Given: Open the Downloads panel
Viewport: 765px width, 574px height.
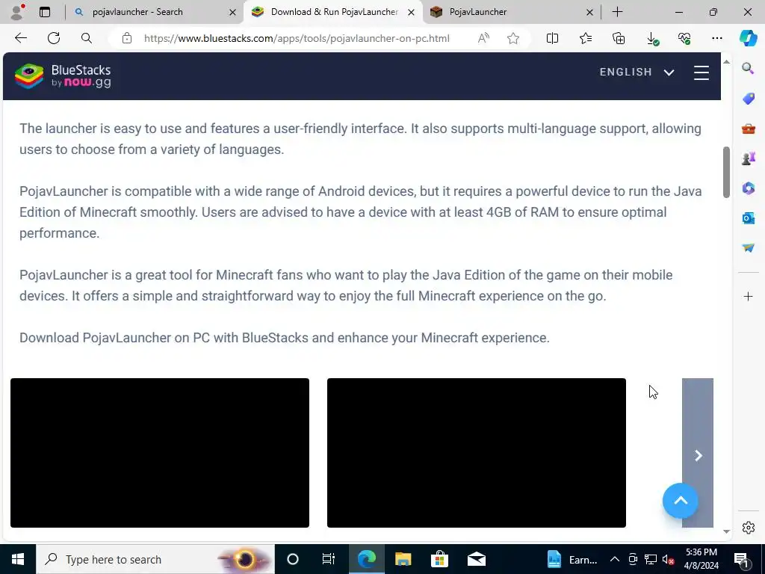Looking at the screenshot, I should click(x=651, y=38).
